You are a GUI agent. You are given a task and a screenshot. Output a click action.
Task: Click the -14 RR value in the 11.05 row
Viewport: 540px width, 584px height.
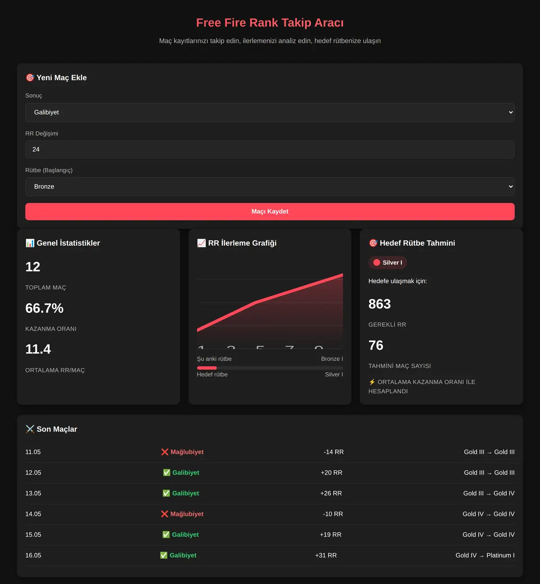[333, 452]
